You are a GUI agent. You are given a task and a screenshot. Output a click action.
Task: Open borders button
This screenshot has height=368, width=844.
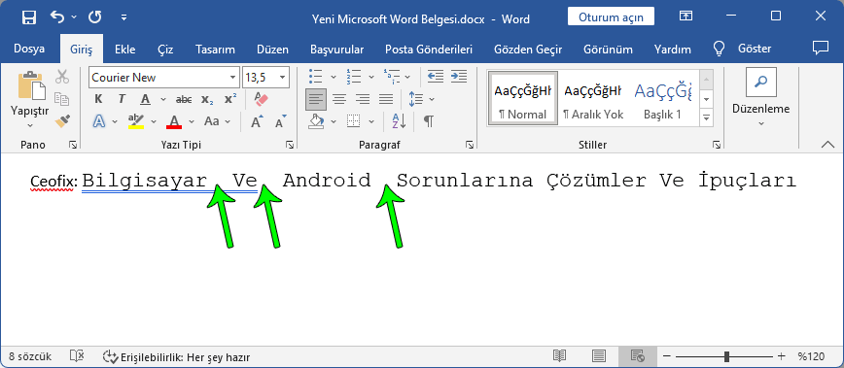353,121
